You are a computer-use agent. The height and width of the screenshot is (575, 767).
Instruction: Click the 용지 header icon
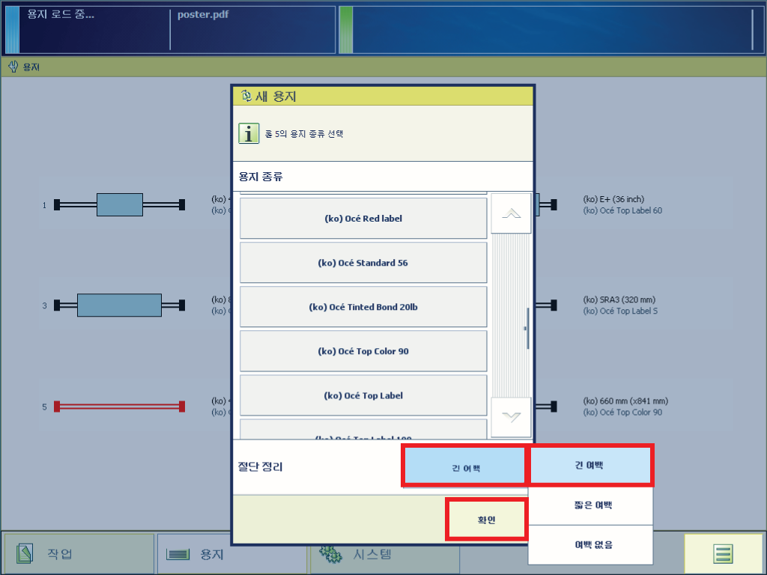coord(13,66)
